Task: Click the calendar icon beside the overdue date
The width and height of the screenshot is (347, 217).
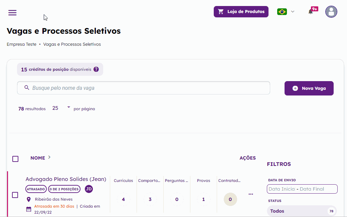Action: tap(29, 209)
